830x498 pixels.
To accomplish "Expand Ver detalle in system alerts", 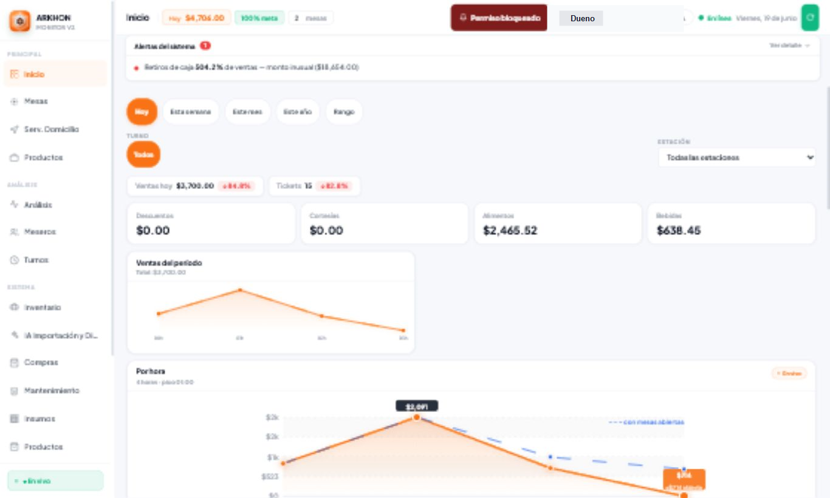I will click(789, 46).
